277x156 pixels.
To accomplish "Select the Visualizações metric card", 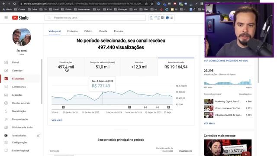I will click(x=66, y=67).
